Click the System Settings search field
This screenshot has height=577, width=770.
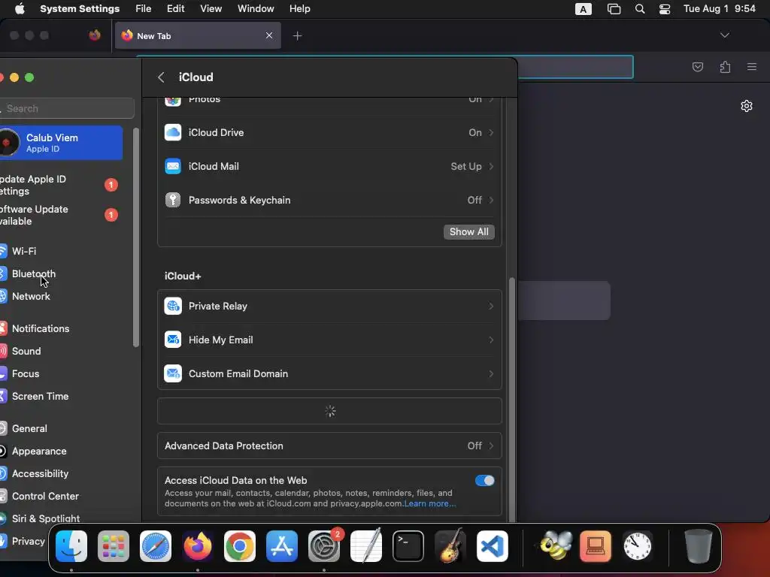tap(67, 108)
